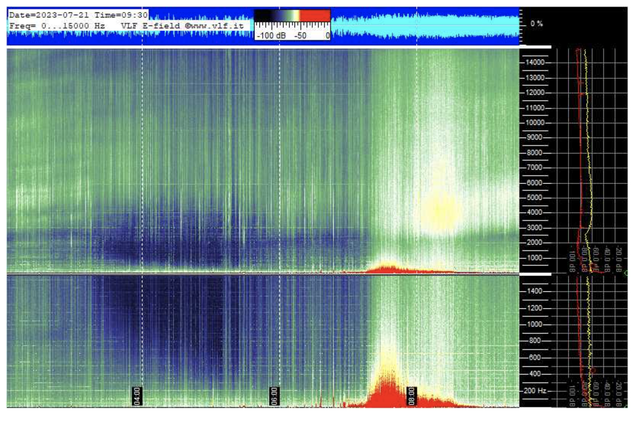The image size is (642, 423).
Task: Click the 5000 frequency tick label
Action: pos(535,198)
